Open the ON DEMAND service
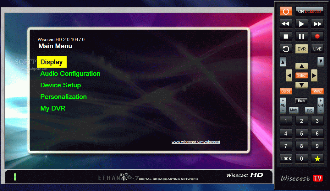This screenshot has width=330, height=191. click(309, 11)
